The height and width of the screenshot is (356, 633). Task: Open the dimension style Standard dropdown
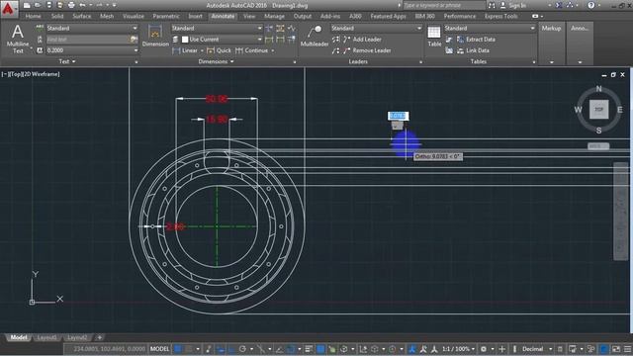(217, 29)
